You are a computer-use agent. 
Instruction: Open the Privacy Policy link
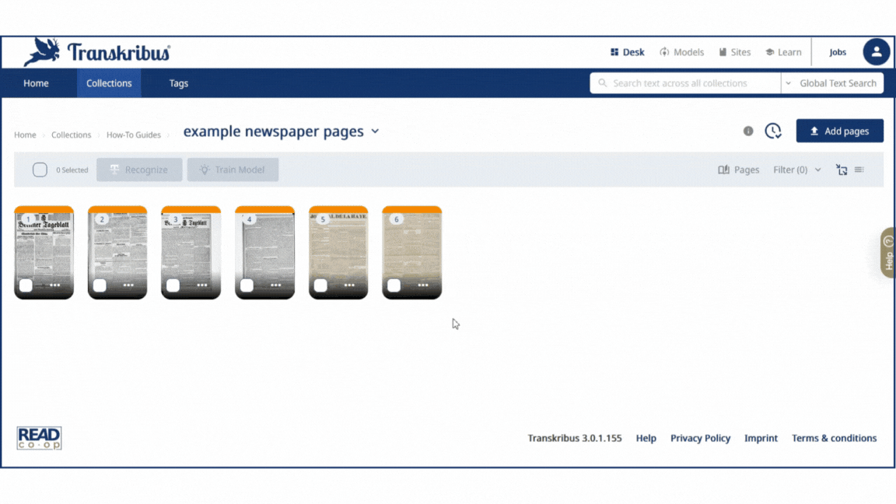pos(700,438)
